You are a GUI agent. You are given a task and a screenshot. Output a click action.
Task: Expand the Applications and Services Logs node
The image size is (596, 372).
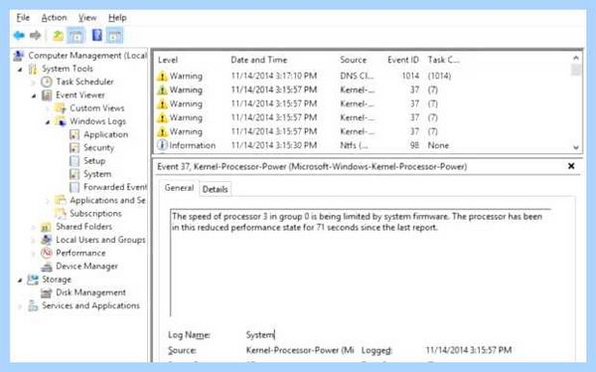48,201
